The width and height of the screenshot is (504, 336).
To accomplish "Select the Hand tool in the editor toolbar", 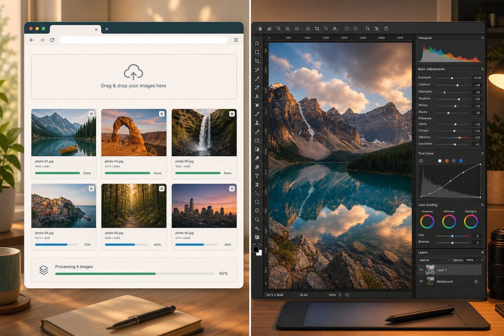I will point(260,28).
